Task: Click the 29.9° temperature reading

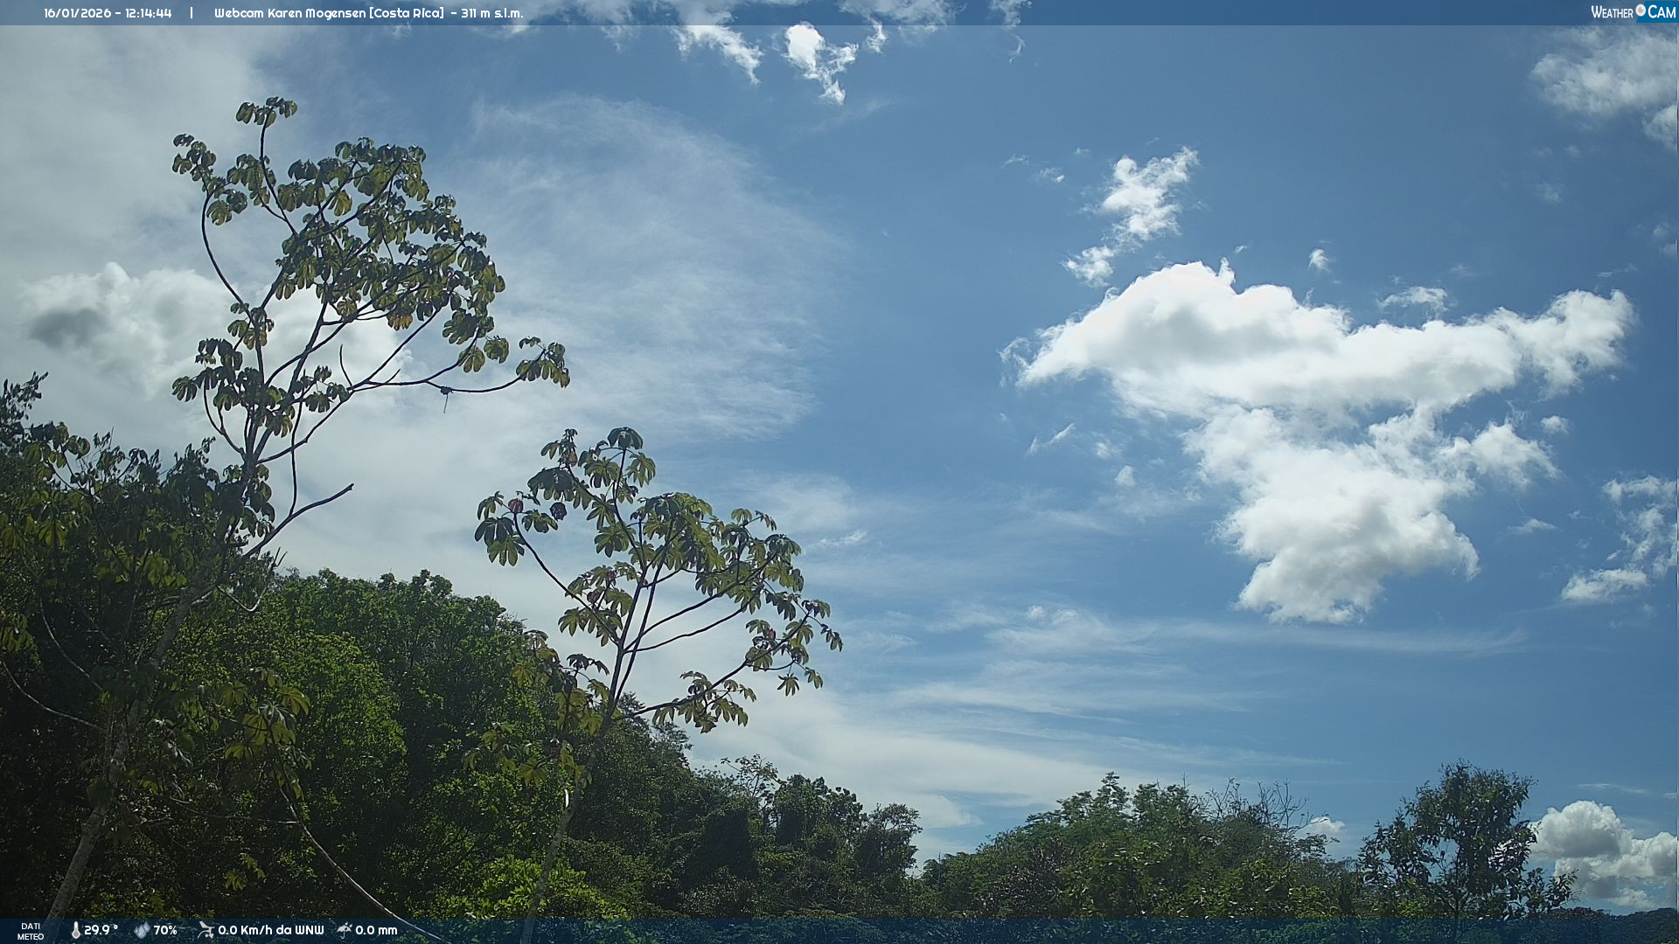Action: pyautogui.click(x=101, y=931)
